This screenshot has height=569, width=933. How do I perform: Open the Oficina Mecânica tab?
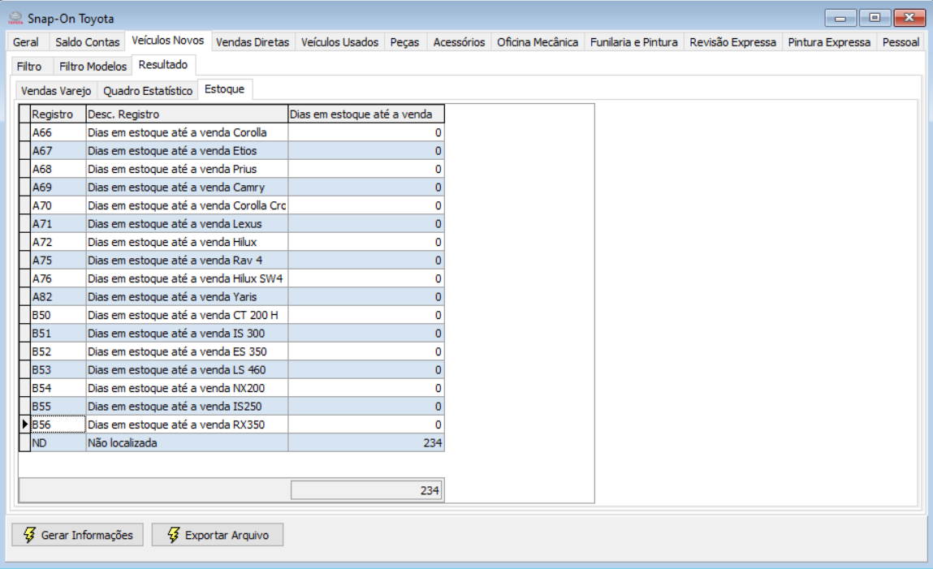[538, 42]
